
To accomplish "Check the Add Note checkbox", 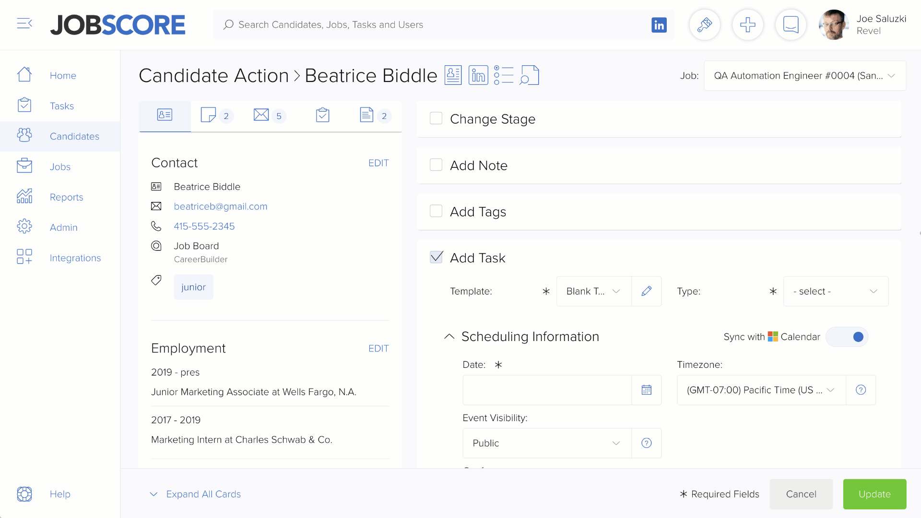I will [x=436, y=165].
